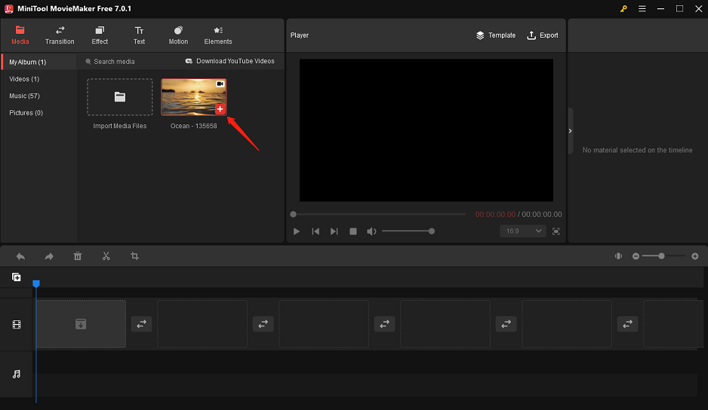
Task: Zoom in the timeline
Action: [695, 256]
